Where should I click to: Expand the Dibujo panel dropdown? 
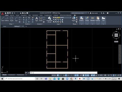(11, 24)
